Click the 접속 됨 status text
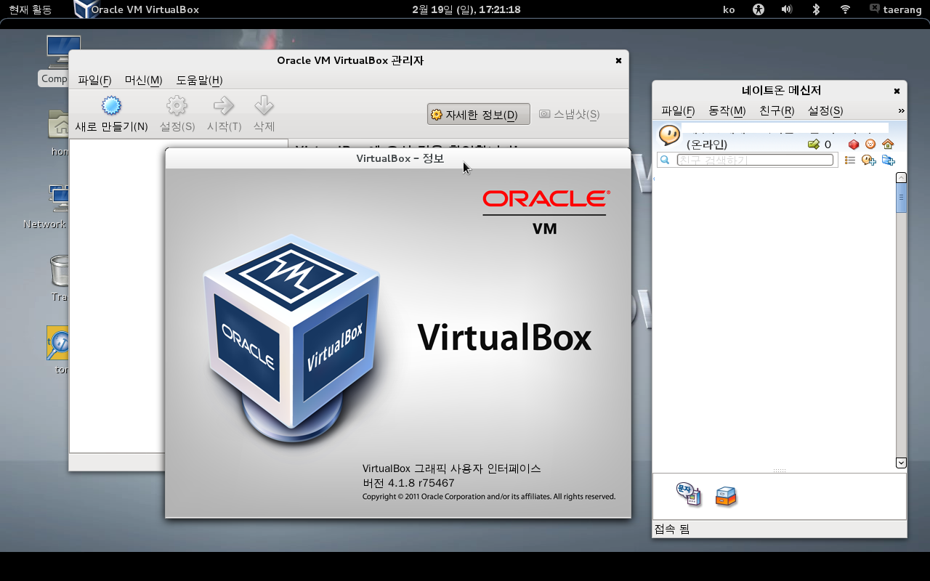The image size is (930, 581). (x=672, y=529)
